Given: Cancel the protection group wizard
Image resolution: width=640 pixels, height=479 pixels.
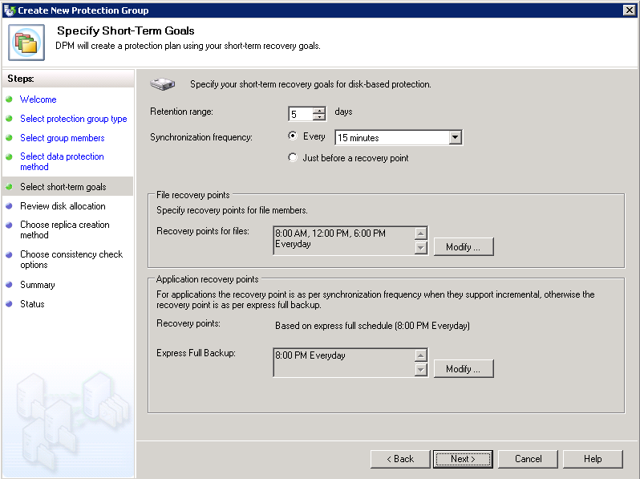Looking at the screenshot, I should tap(528, 459).
